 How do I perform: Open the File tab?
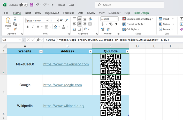pos(6,13)
